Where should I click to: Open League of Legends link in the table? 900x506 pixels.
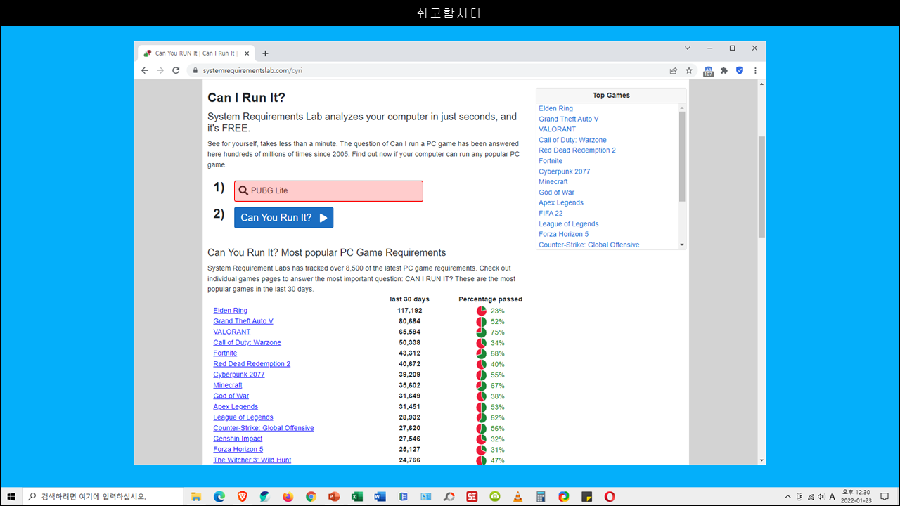pyautogui.click(x=243, y=417)
